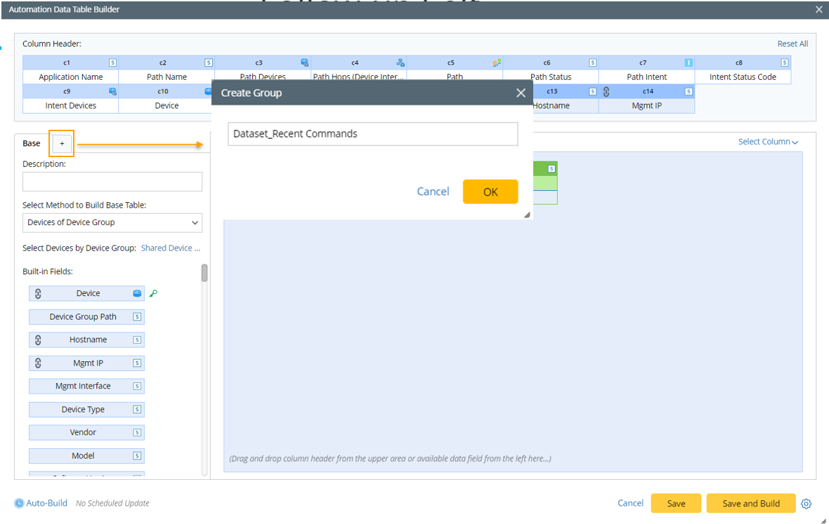Viewport: 829px width, 524px height.
Task: Click the type icon on Vendor field
Action: tap(137, 433)
